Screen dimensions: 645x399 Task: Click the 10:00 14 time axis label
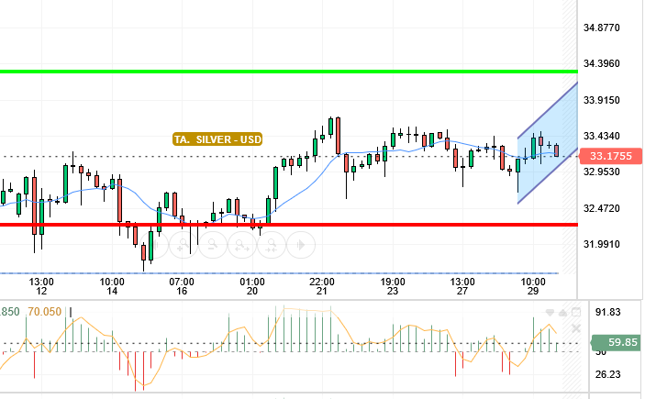(x=112, y=286)
